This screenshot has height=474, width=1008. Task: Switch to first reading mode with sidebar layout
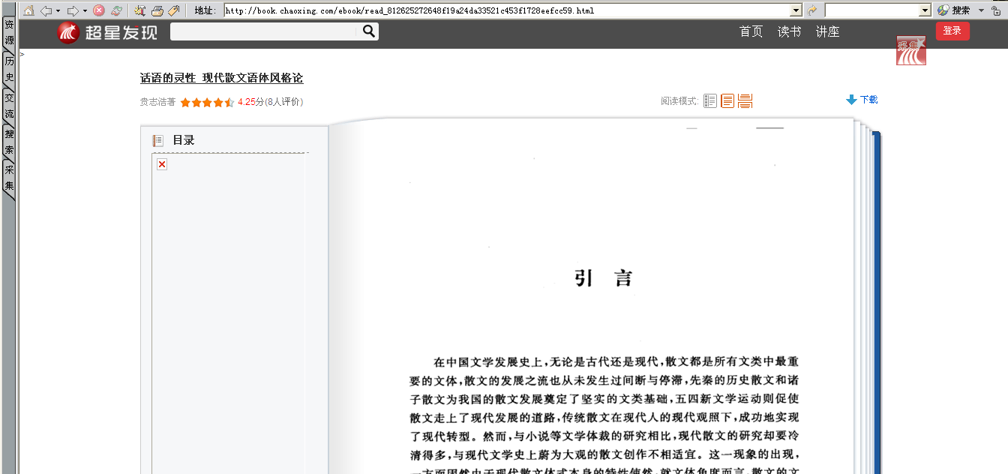pos(710,100)
